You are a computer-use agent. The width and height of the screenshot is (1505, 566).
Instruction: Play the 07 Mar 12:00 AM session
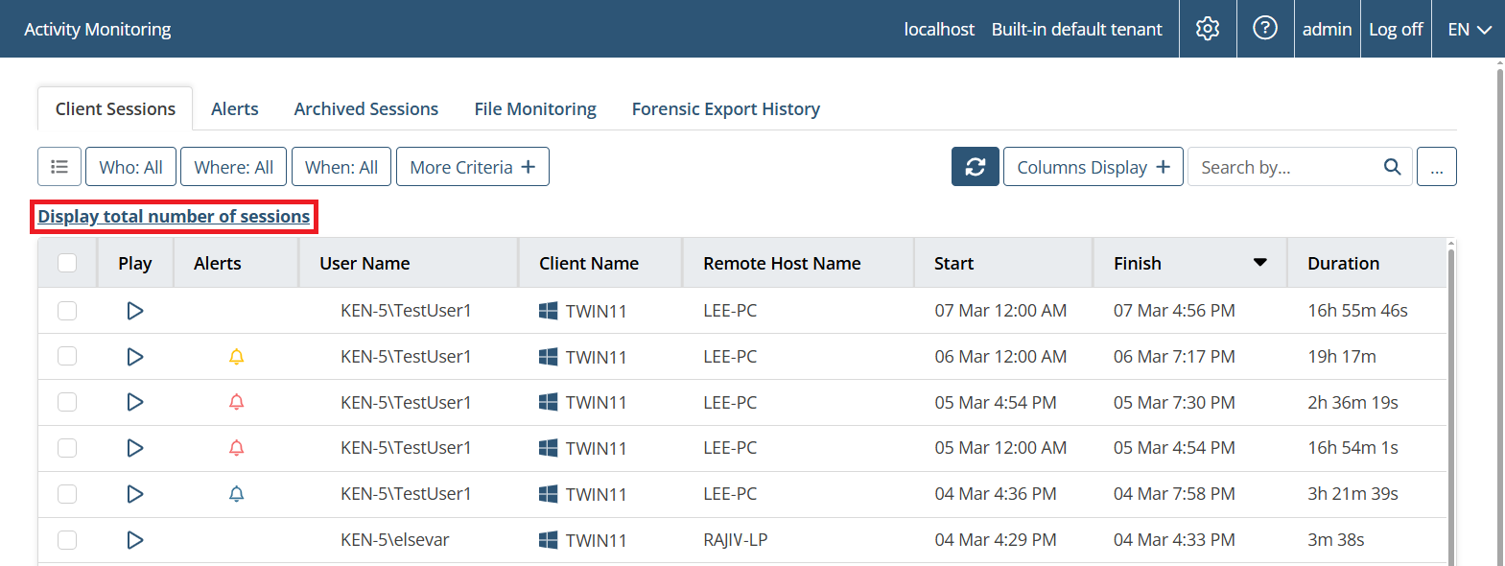(x=135, y=311)
